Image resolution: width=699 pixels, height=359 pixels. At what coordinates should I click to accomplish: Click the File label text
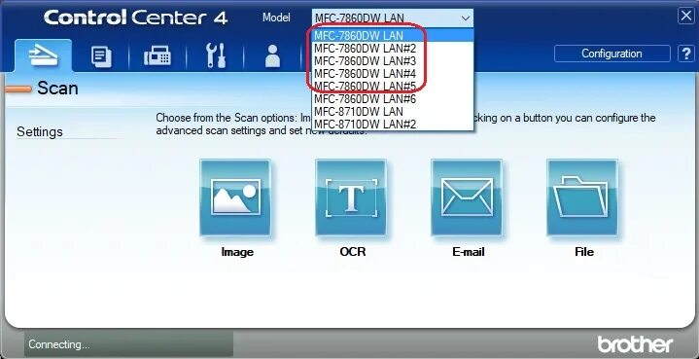click(x=584, y=252)
